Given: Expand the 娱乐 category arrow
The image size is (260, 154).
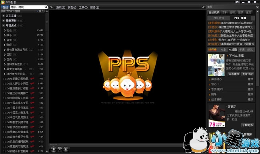Looking at the screenshot, I should [5, 35].
